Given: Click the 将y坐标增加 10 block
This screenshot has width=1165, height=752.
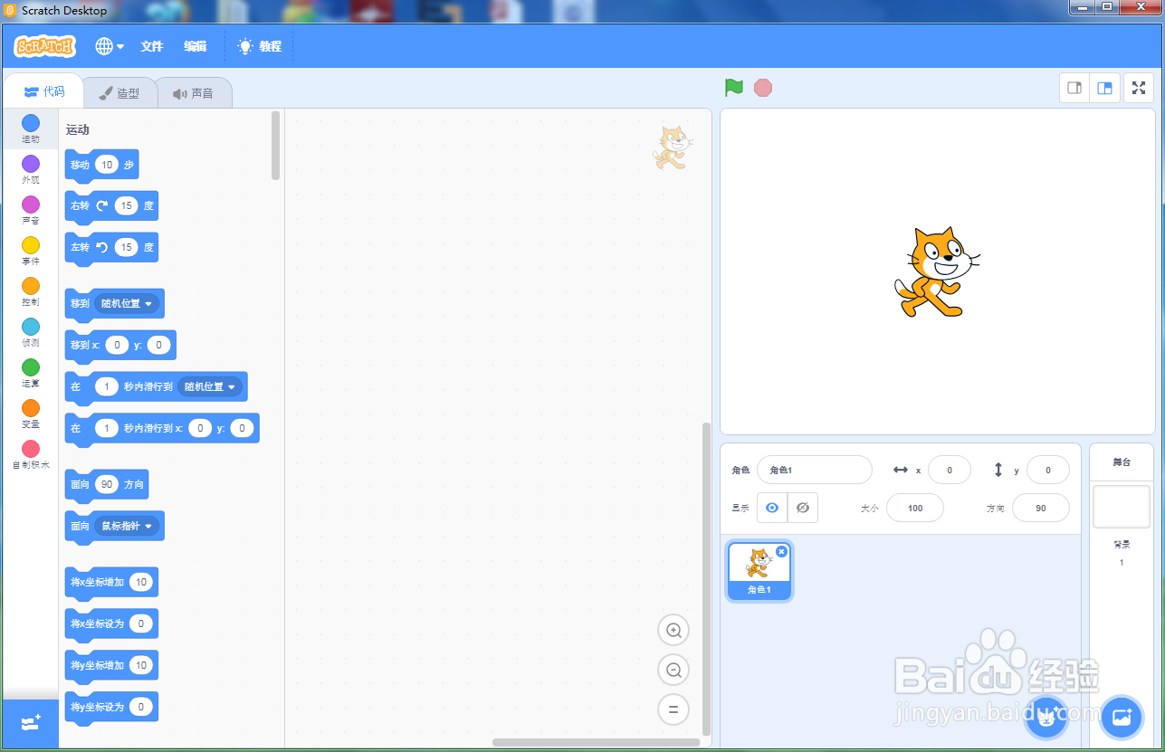Looking at the screenshot, I should [111, 665].
